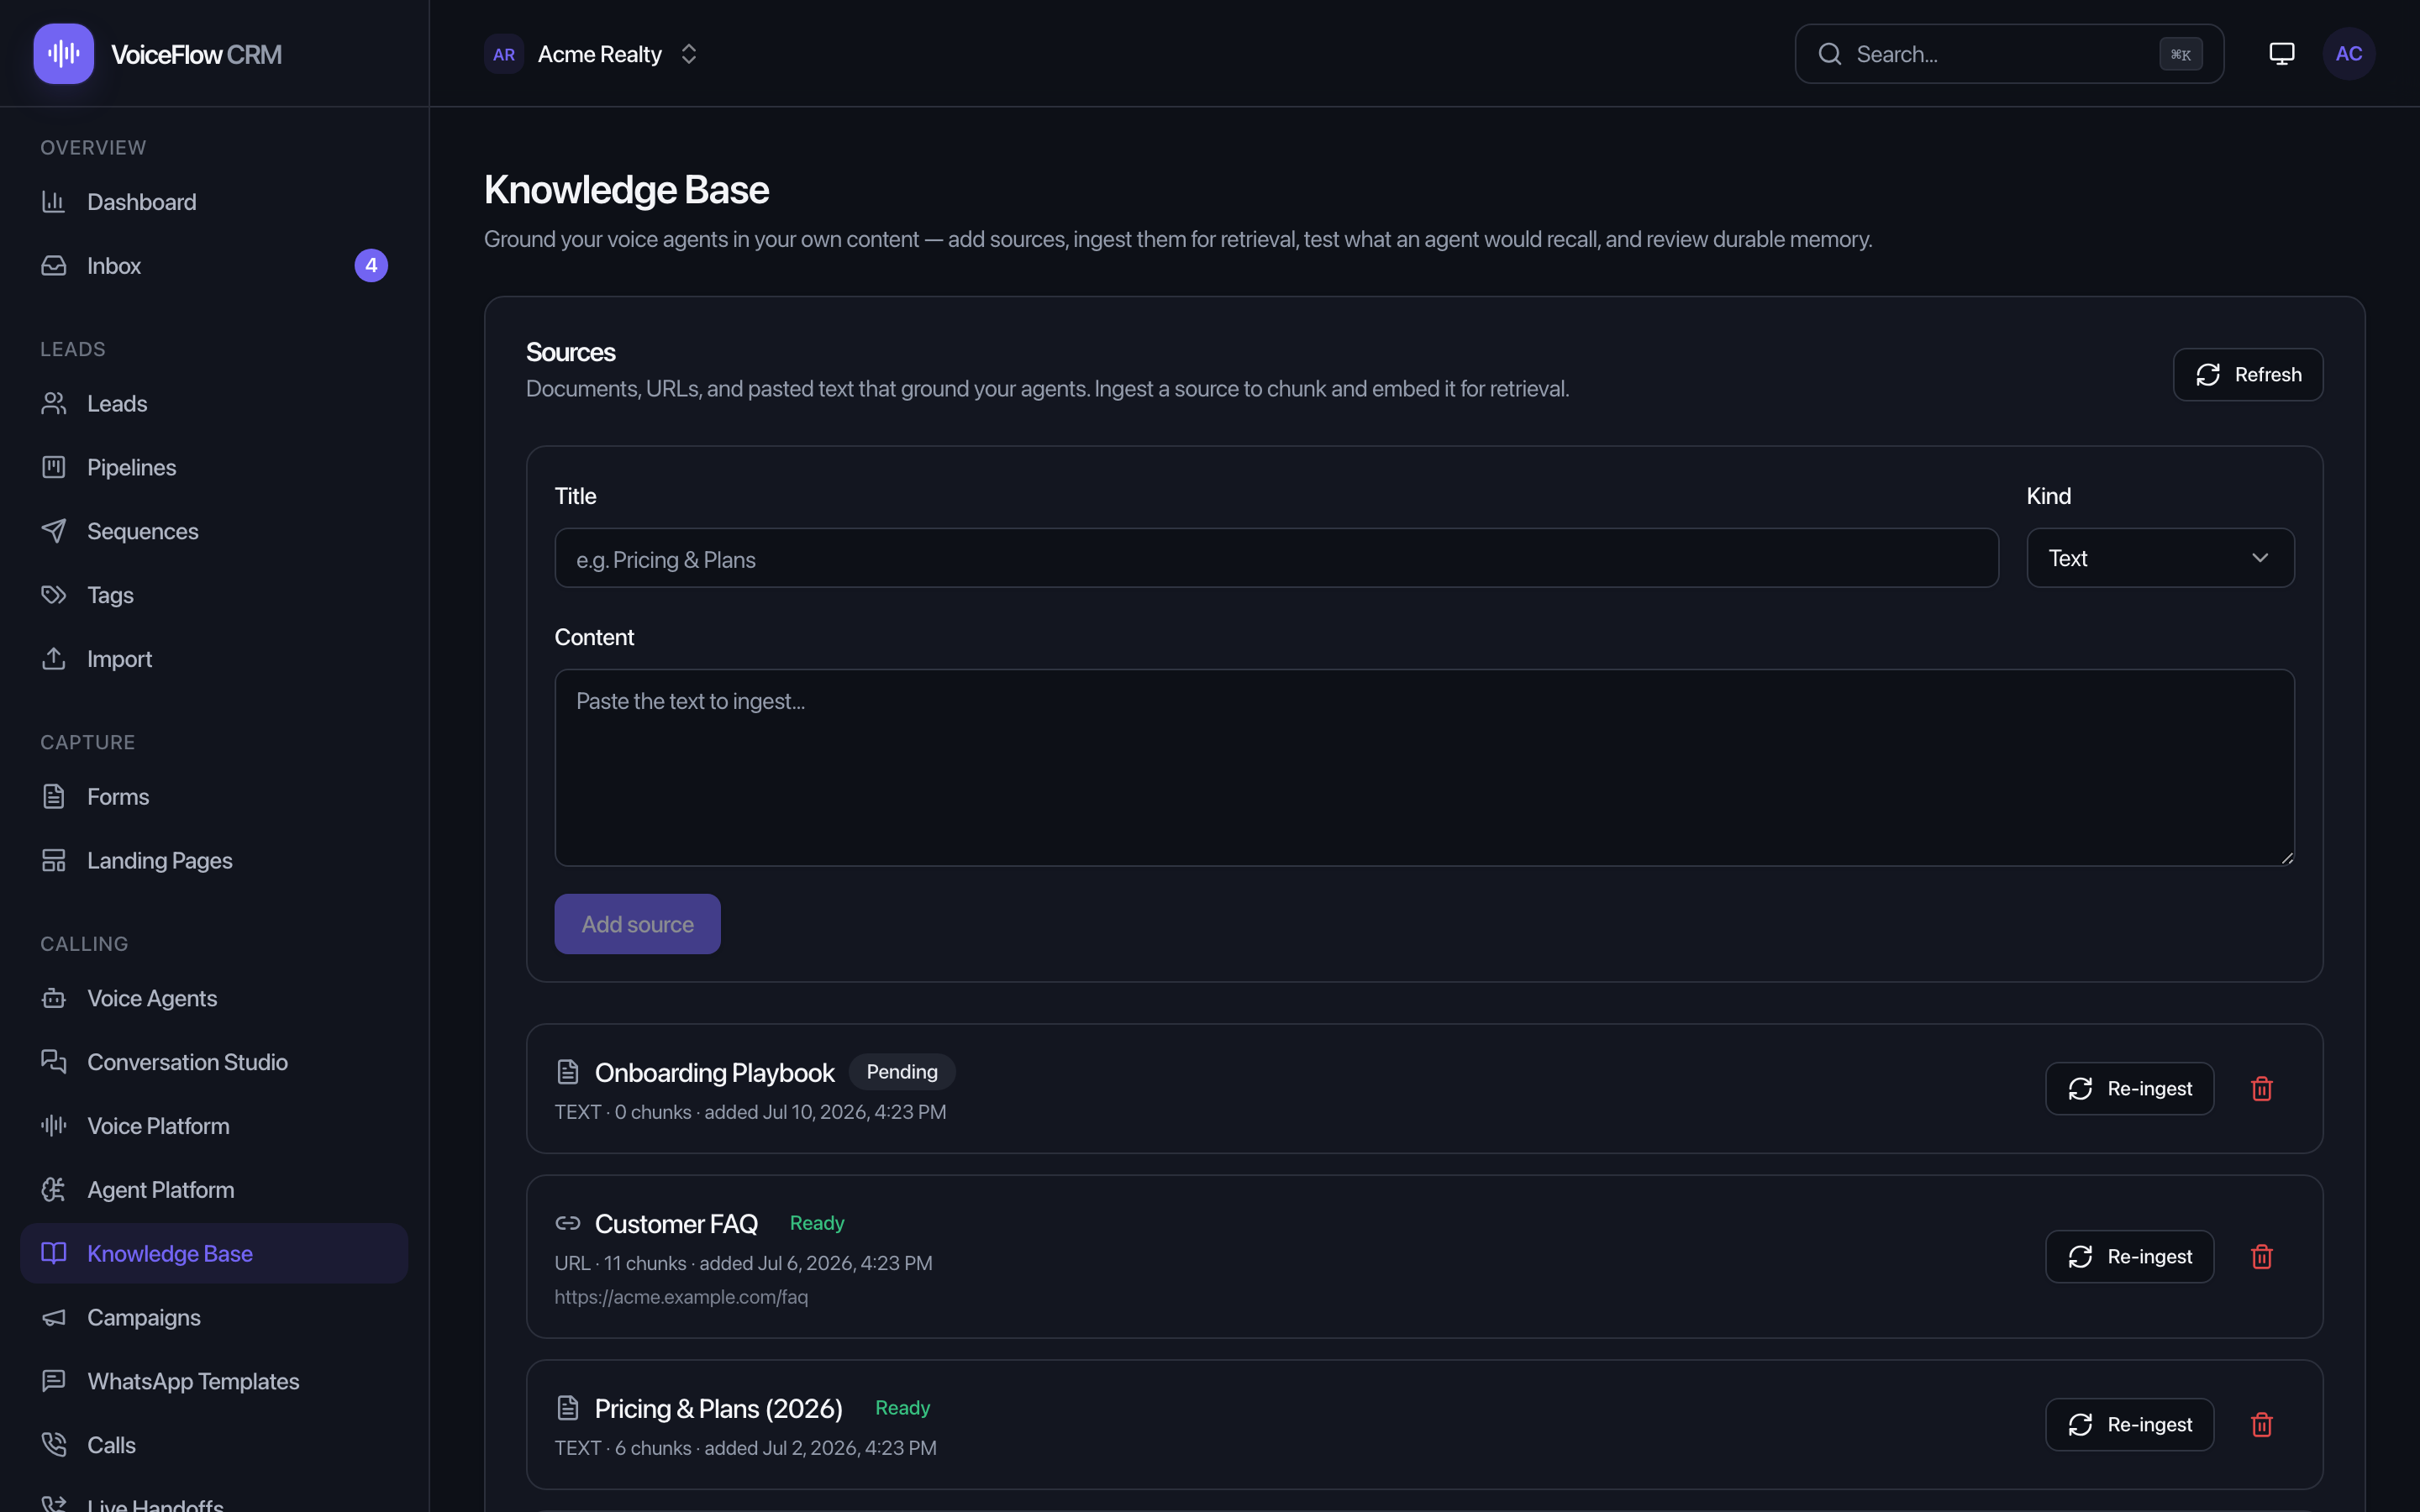Screen dimensions: 2420x1512
Task: Navigate to Tags
Action: pyautogui.click(x=214, y=595)
